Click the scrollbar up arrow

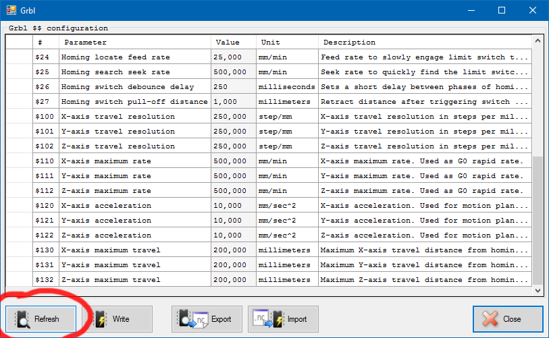click(538, 41)
